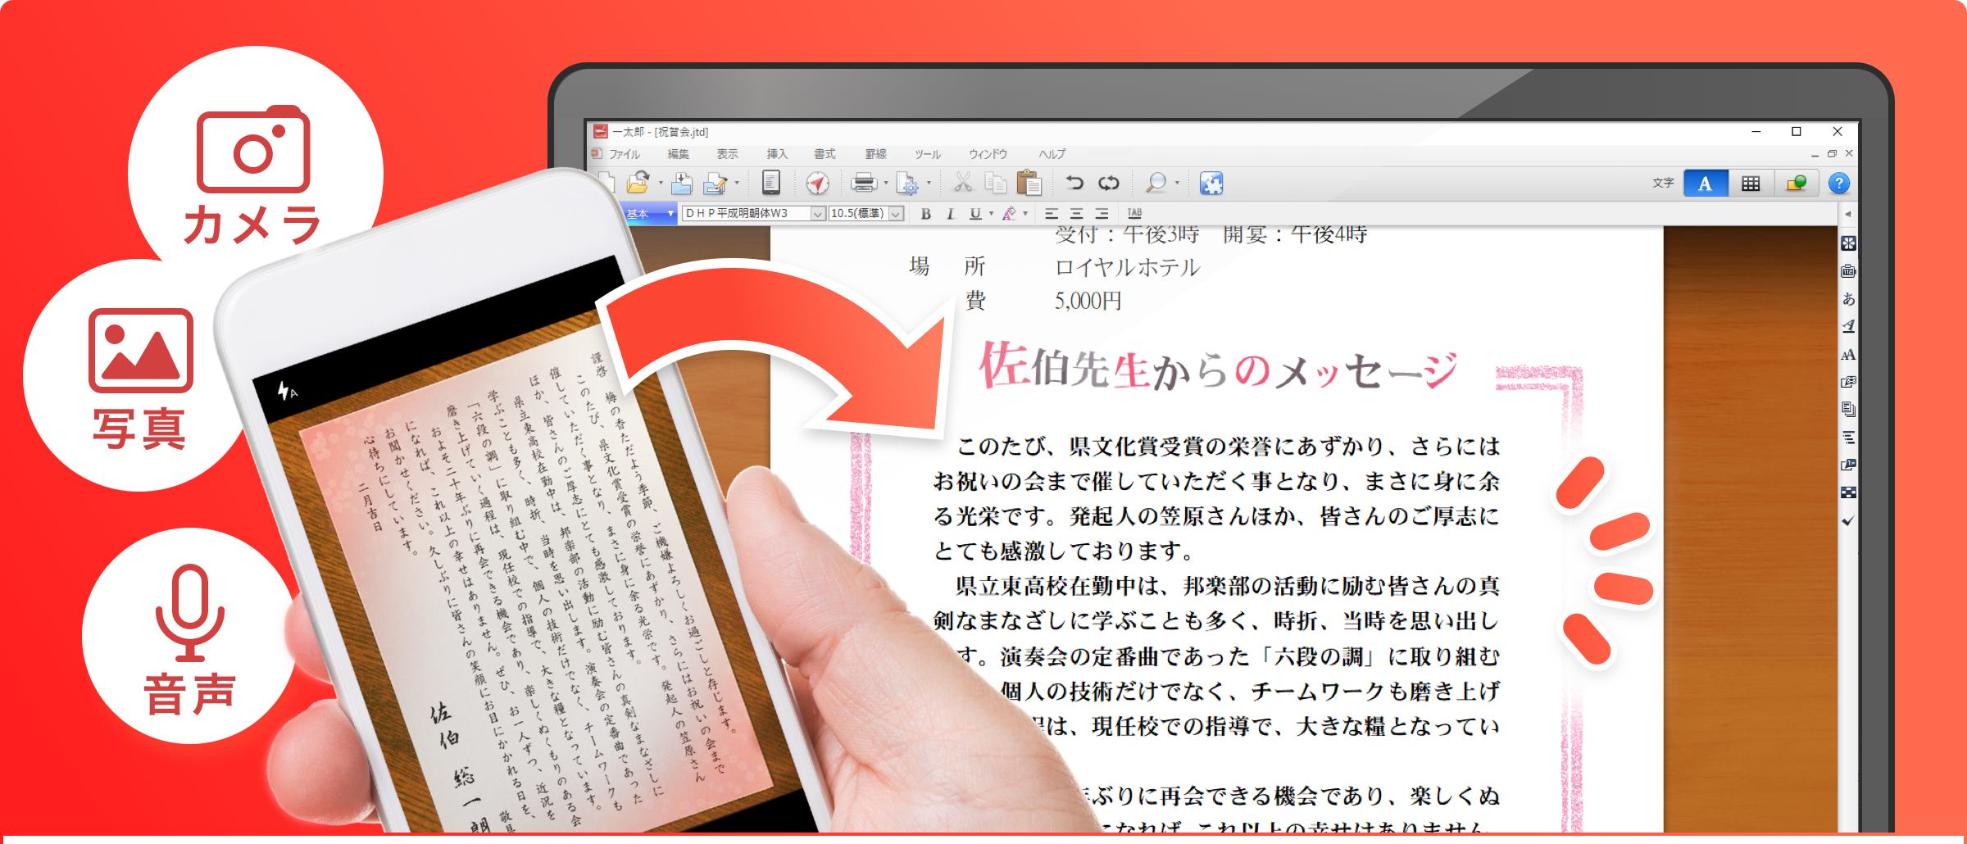The height and width of the screenshot is (844, 1967).
Task: Click the text color marker icon
Action: click(x=1010, y=214)
